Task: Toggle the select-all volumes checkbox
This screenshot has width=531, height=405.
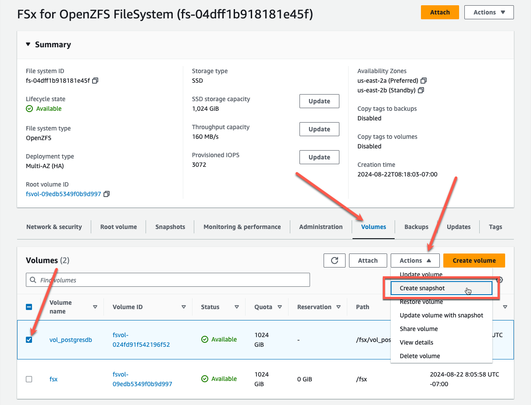Action: click(29, 306)
